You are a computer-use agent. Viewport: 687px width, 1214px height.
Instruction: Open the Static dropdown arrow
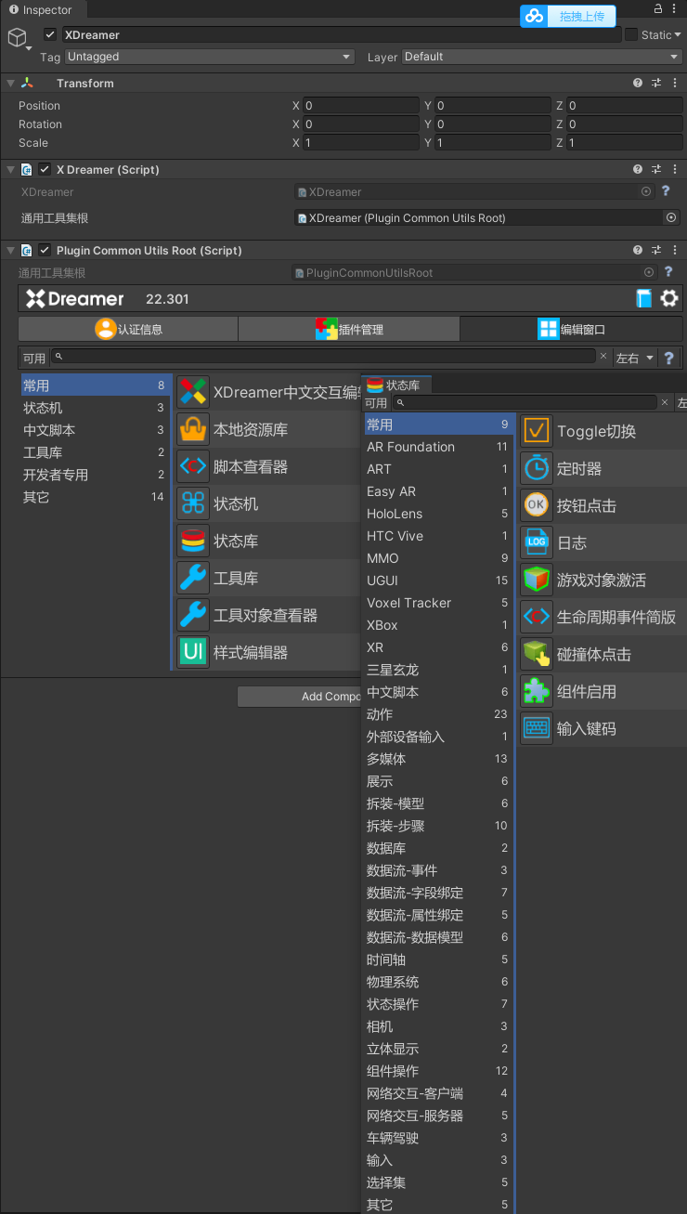tap(678, 35)
